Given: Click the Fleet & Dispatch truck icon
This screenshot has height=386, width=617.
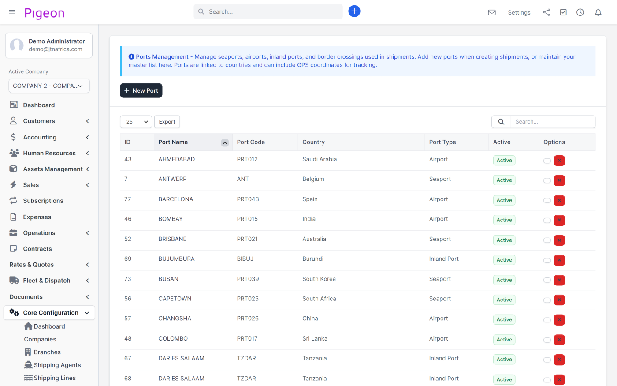Looking at the screenshot, I should pyautogui.click(x=14, y=281).
